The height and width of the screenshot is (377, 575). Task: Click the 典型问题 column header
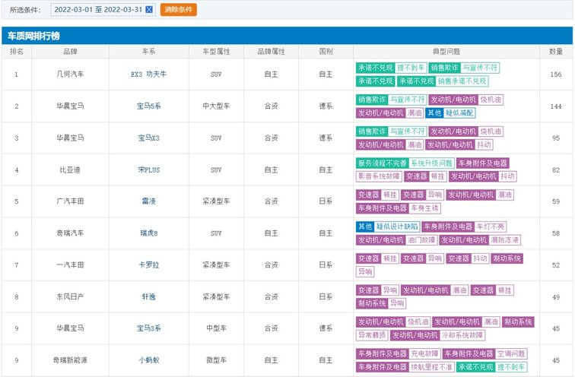point(446,51)
